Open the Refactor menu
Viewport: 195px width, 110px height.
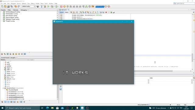[x=24, y=3]
